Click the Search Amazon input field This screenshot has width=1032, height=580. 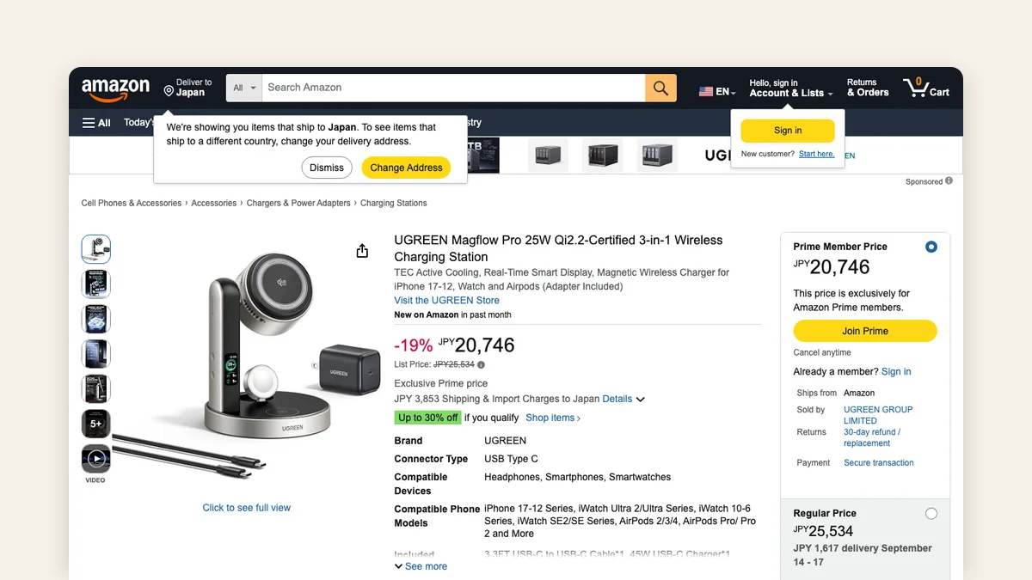click(454, 88)
